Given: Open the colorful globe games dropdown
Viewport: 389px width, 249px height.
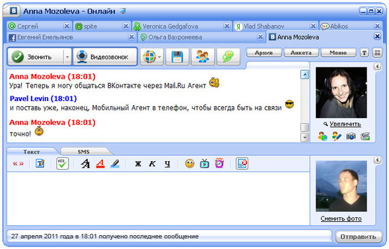Looking at the screenshot, I should pos(152,57).
